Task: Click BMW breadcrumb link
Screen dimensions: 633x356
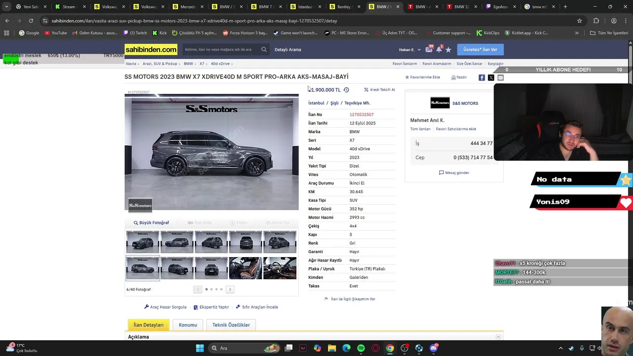Action: click(188, 64)
